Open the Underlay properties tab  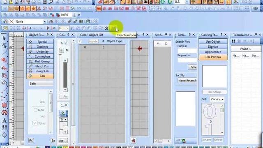40,51
